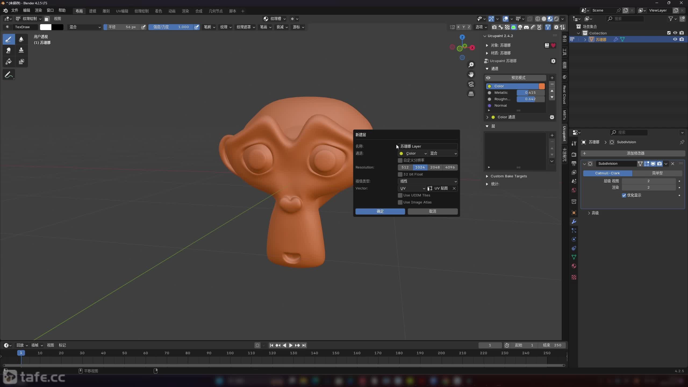Toggle 优化显示 checkbox
Screen dimensions: 688x387
[624, 195]
